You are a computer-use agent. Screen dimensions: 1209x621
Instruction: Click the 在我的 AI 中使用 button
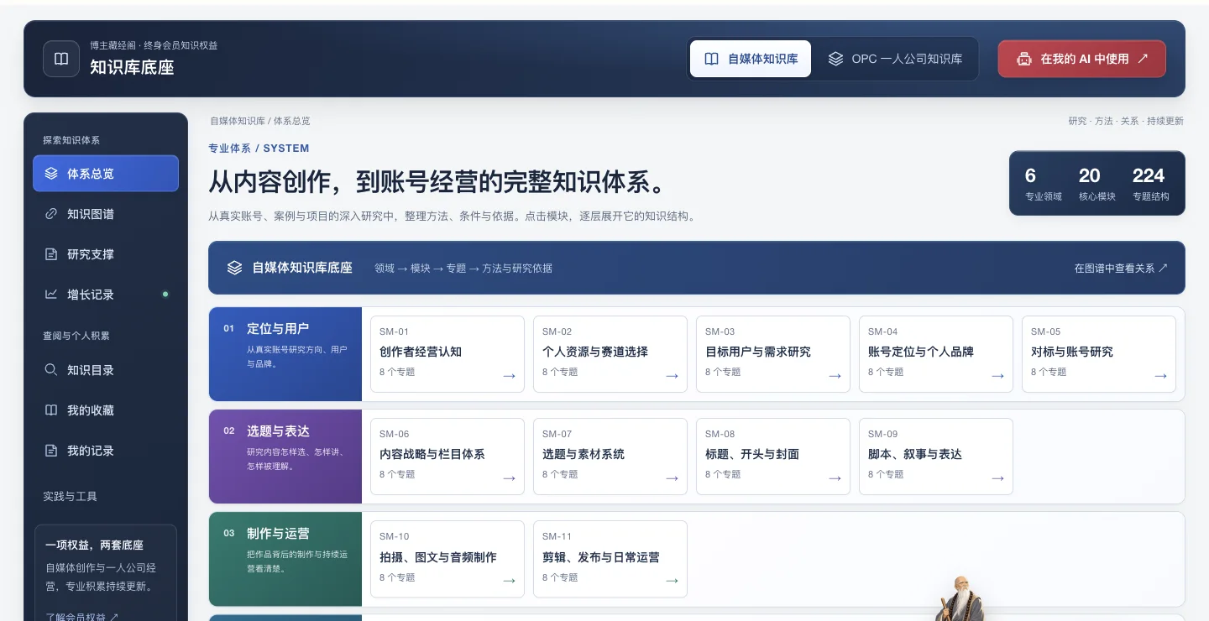pos(1081,59)
